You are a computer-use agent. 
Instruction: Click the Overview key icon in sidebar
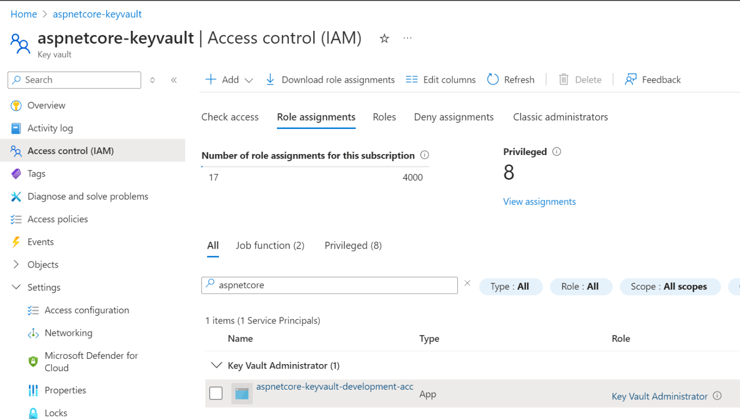[16, 106]
